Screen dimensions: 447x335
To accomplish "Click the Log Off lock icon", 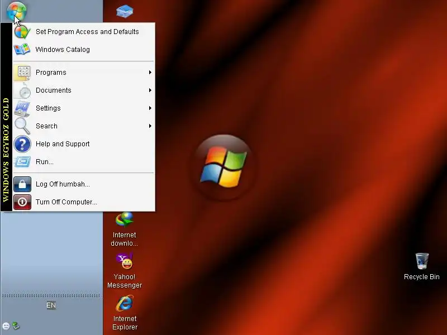I will (x=22, y=184).
